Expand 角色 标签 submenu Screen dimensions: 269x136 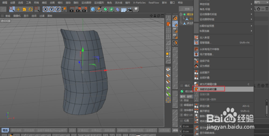point(224,9)
